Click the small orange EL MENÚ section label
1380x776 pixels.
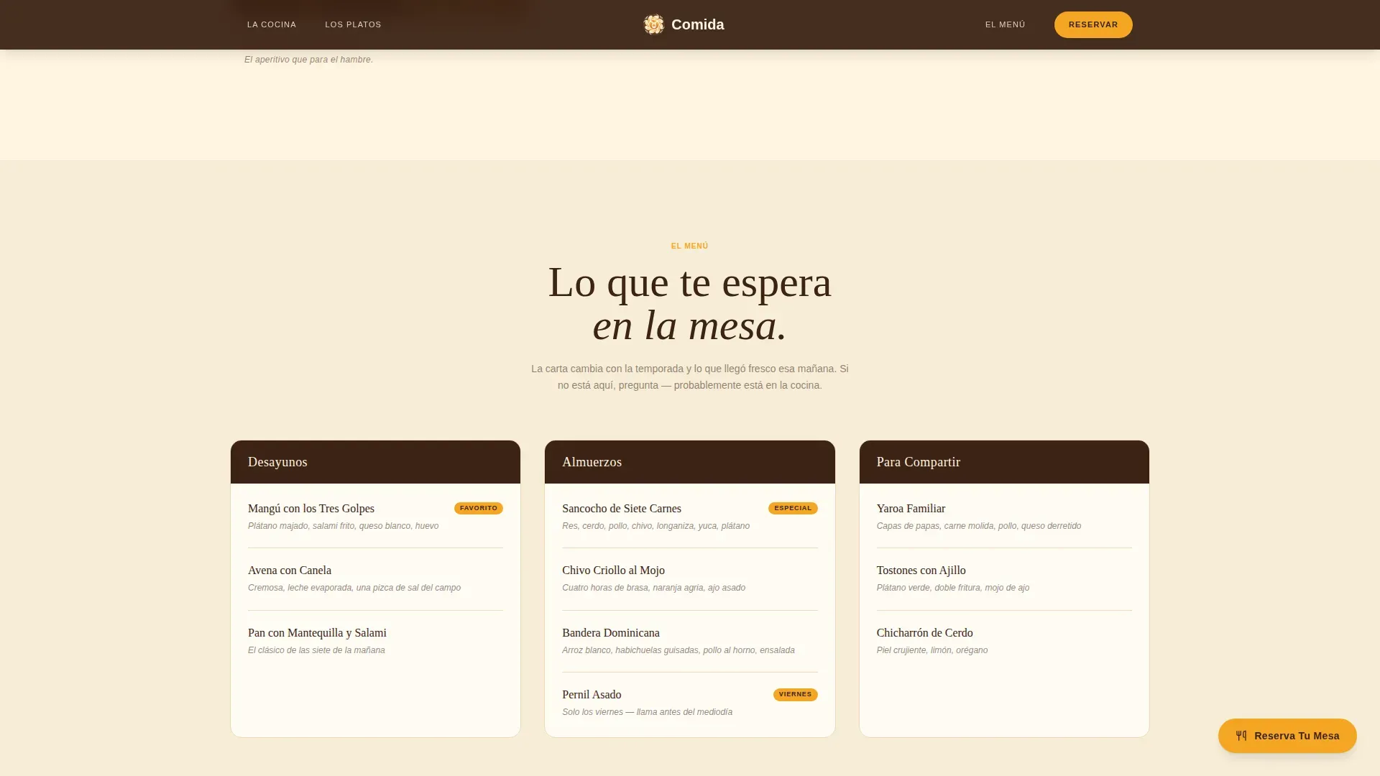690,246
